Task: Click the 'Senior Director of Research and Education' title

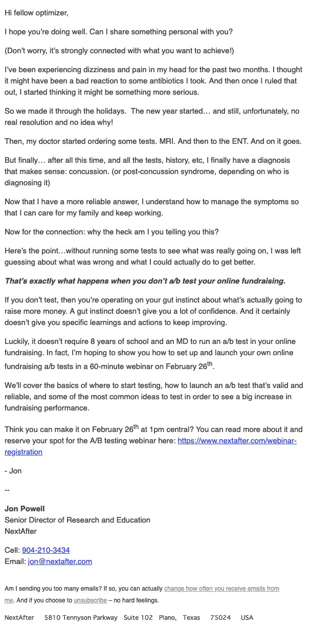Action: (77, 520)
